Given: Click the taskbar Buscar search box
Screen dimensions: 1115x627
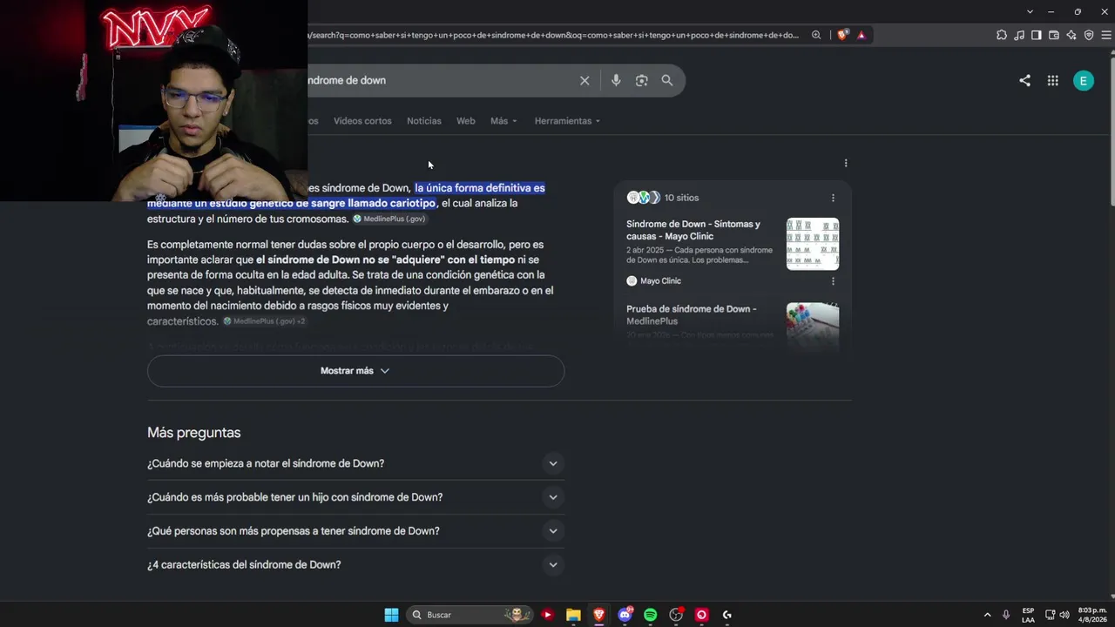Looking at the screenshot, I should [x=470, y=615].
